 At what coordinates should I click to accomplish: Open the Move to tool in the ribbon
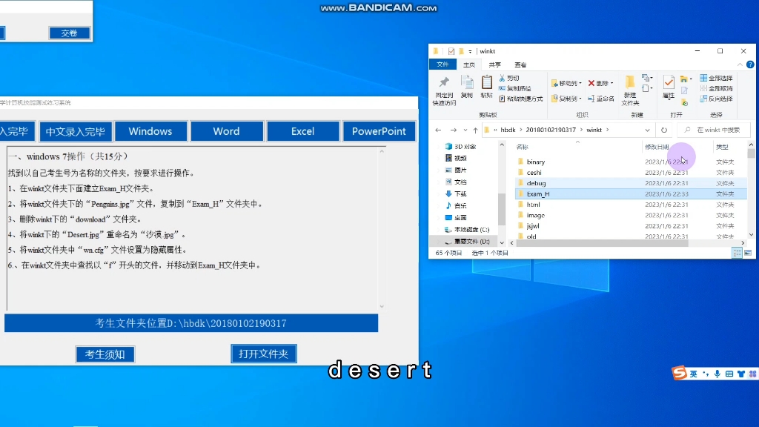(x=566, y=82)
